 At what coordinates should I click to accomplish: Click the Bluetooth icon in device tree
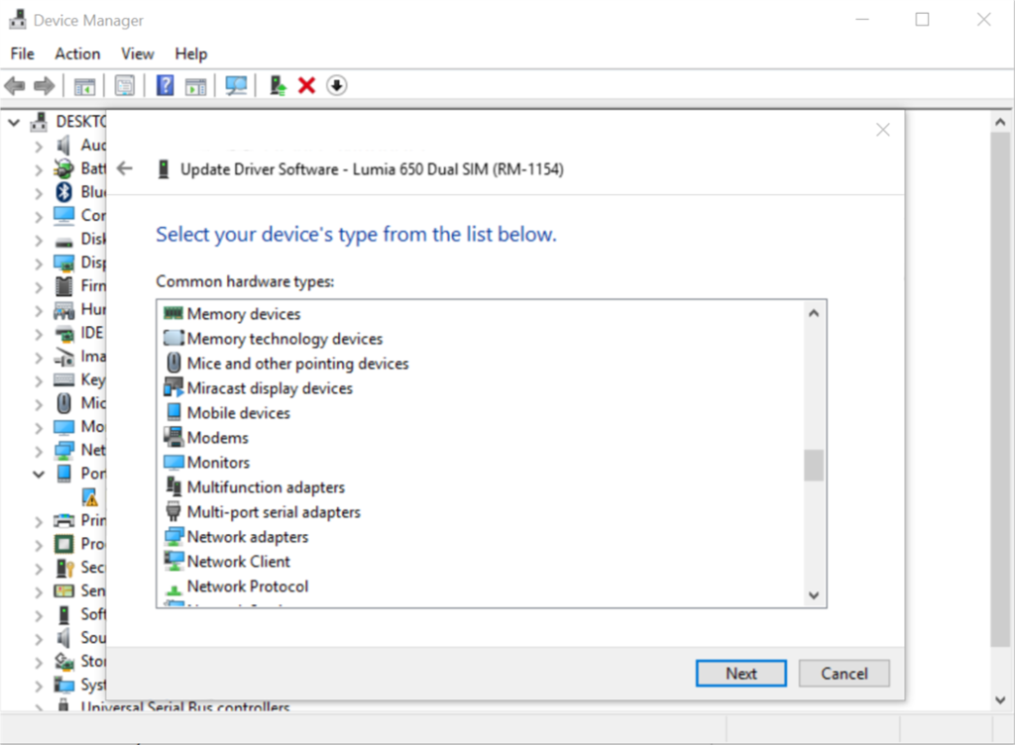[63, 191]
